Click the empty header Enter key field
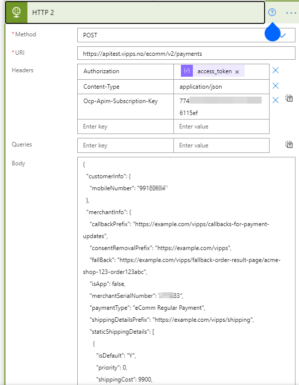Screen dimensions: 299x385 [126, 127]
